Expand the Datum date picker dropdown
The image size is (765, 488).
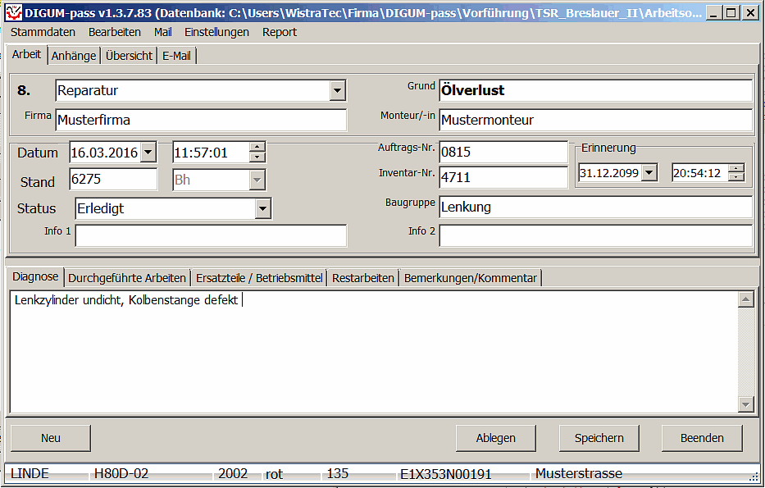(x=148, y=153)
